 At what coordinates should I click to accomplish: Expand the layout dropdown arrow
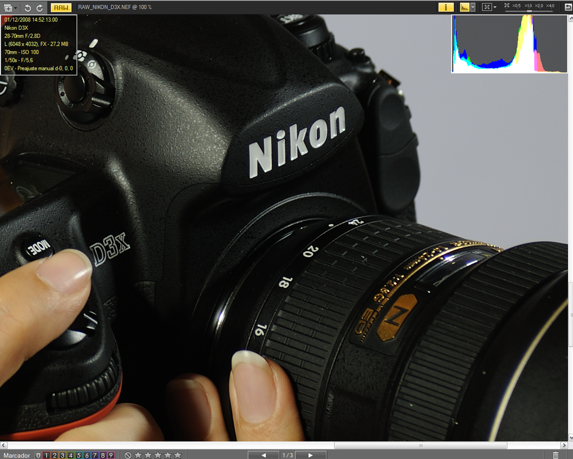point(15,8)
